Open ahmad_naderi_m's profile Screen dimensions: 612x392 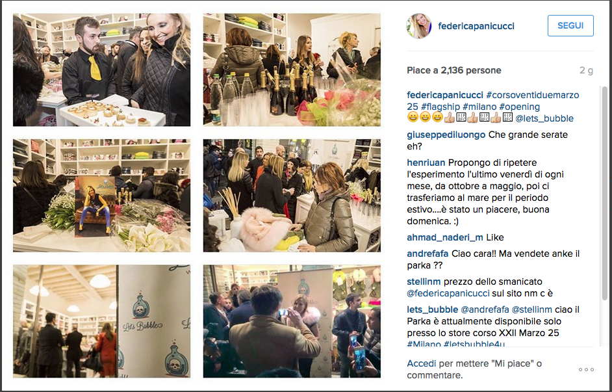click(445, 237)
